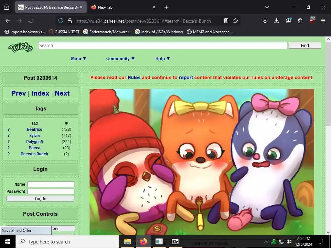The image size is (331, 248).
Task: Click the address bar URL
Action: point(143,21)
